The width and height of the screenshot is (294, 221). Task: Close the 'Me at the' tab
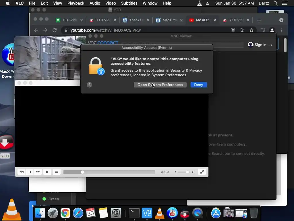click(215, 20)
